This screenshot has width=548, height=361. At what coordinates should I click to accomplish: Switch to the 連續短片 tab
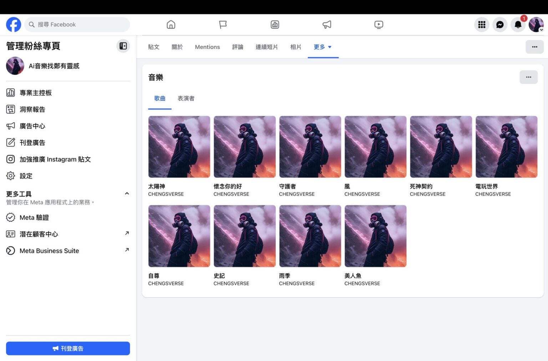(267, 47)
